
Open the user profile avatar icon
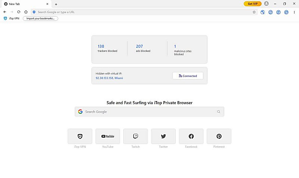pos(266,4)
